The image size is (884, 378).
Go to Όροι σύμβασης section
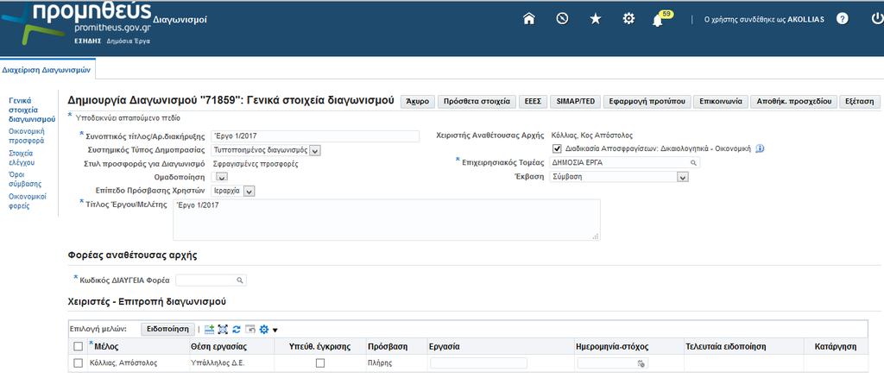(x=25, y=180)
